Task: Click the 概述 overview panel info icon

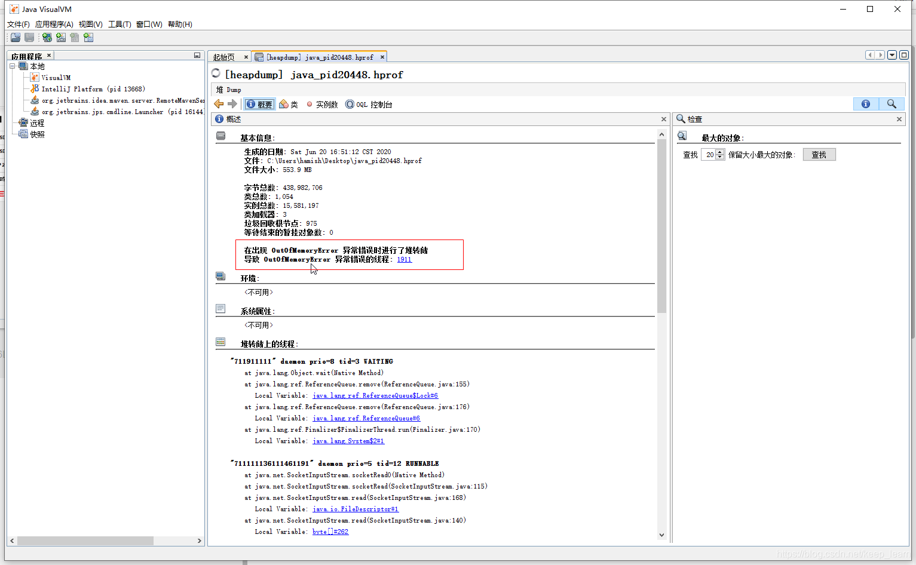Action: (x=219, y=119)
